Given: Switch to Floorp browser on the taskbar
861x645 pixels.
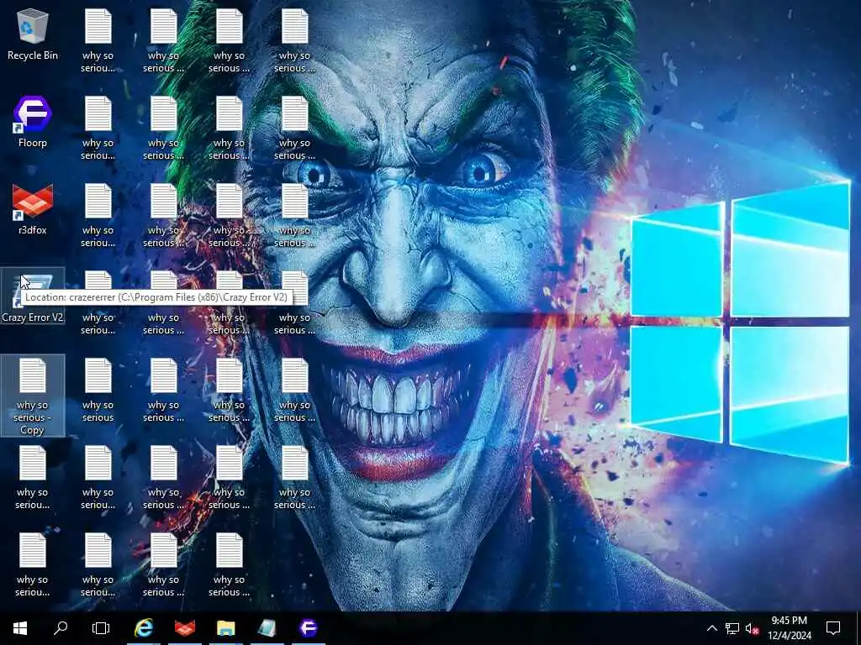Looking at the screenshot, I should coord(308,628).
